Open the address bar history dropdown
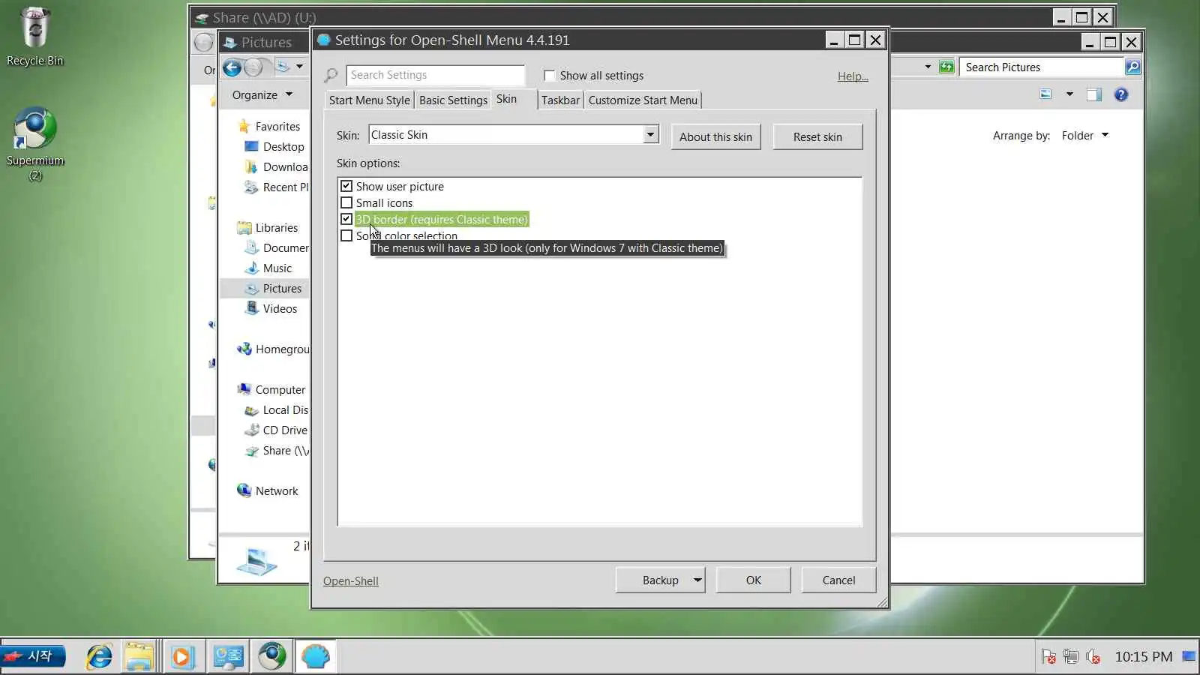 [x=928, y=67]
